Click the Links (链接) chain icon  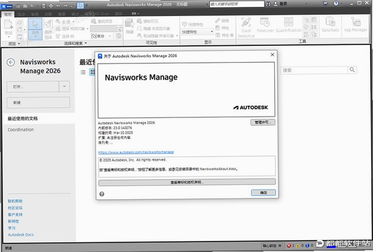click(218, 20)
